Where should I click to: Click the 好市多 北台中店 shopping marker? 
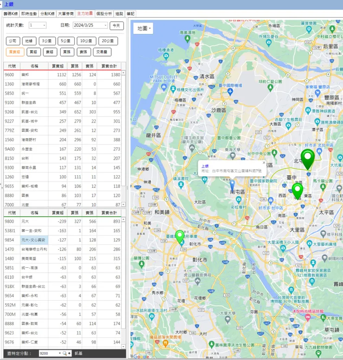click(x=319, y=151)
